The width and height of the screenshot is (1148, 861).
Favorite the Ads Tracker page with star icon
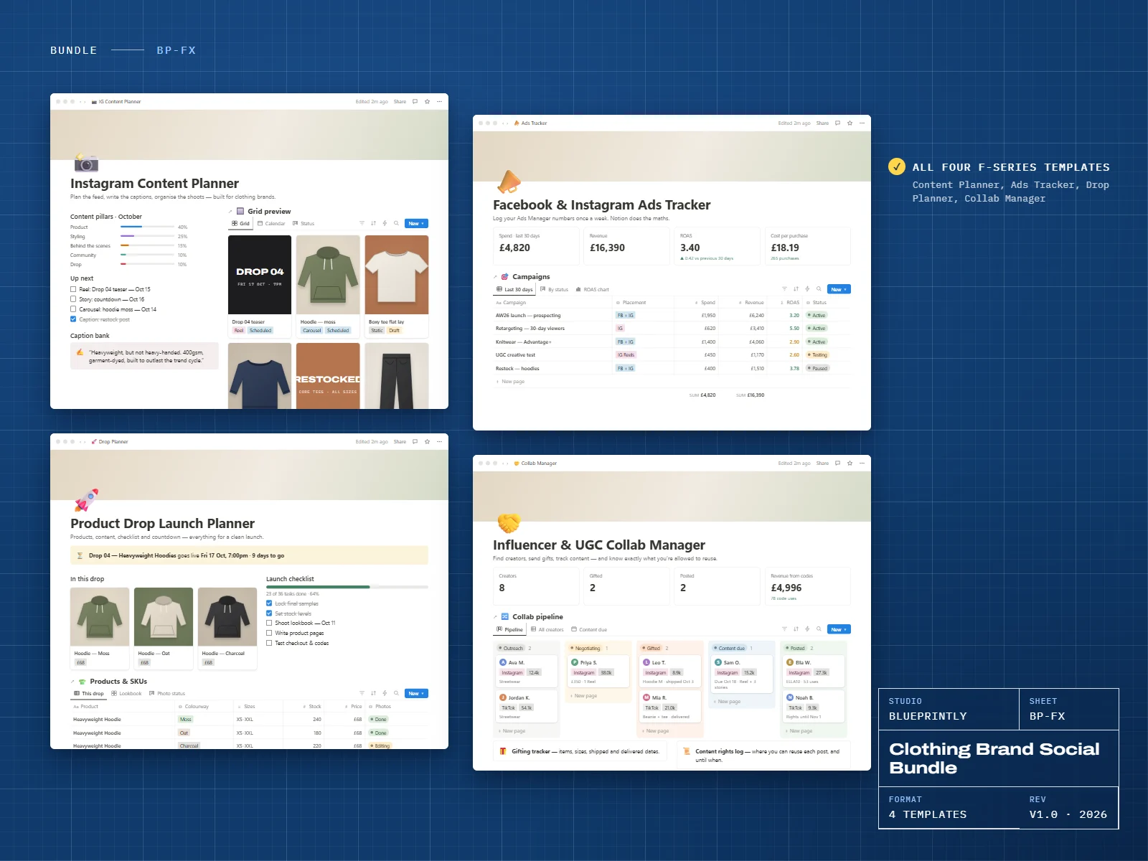(850, 123)
